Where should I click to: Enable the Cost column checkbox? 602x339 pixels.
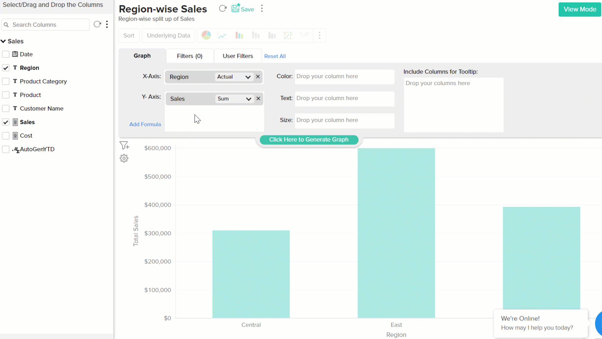6,136
